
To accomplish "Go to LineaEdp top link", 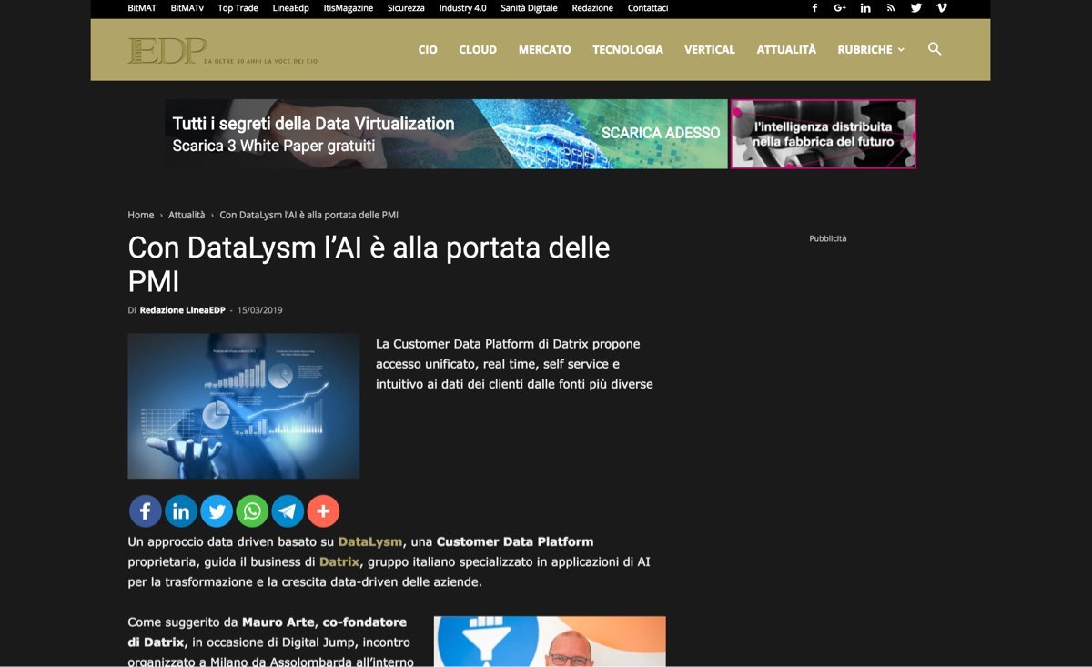I will pyautogui.click(x=290, y=8).
